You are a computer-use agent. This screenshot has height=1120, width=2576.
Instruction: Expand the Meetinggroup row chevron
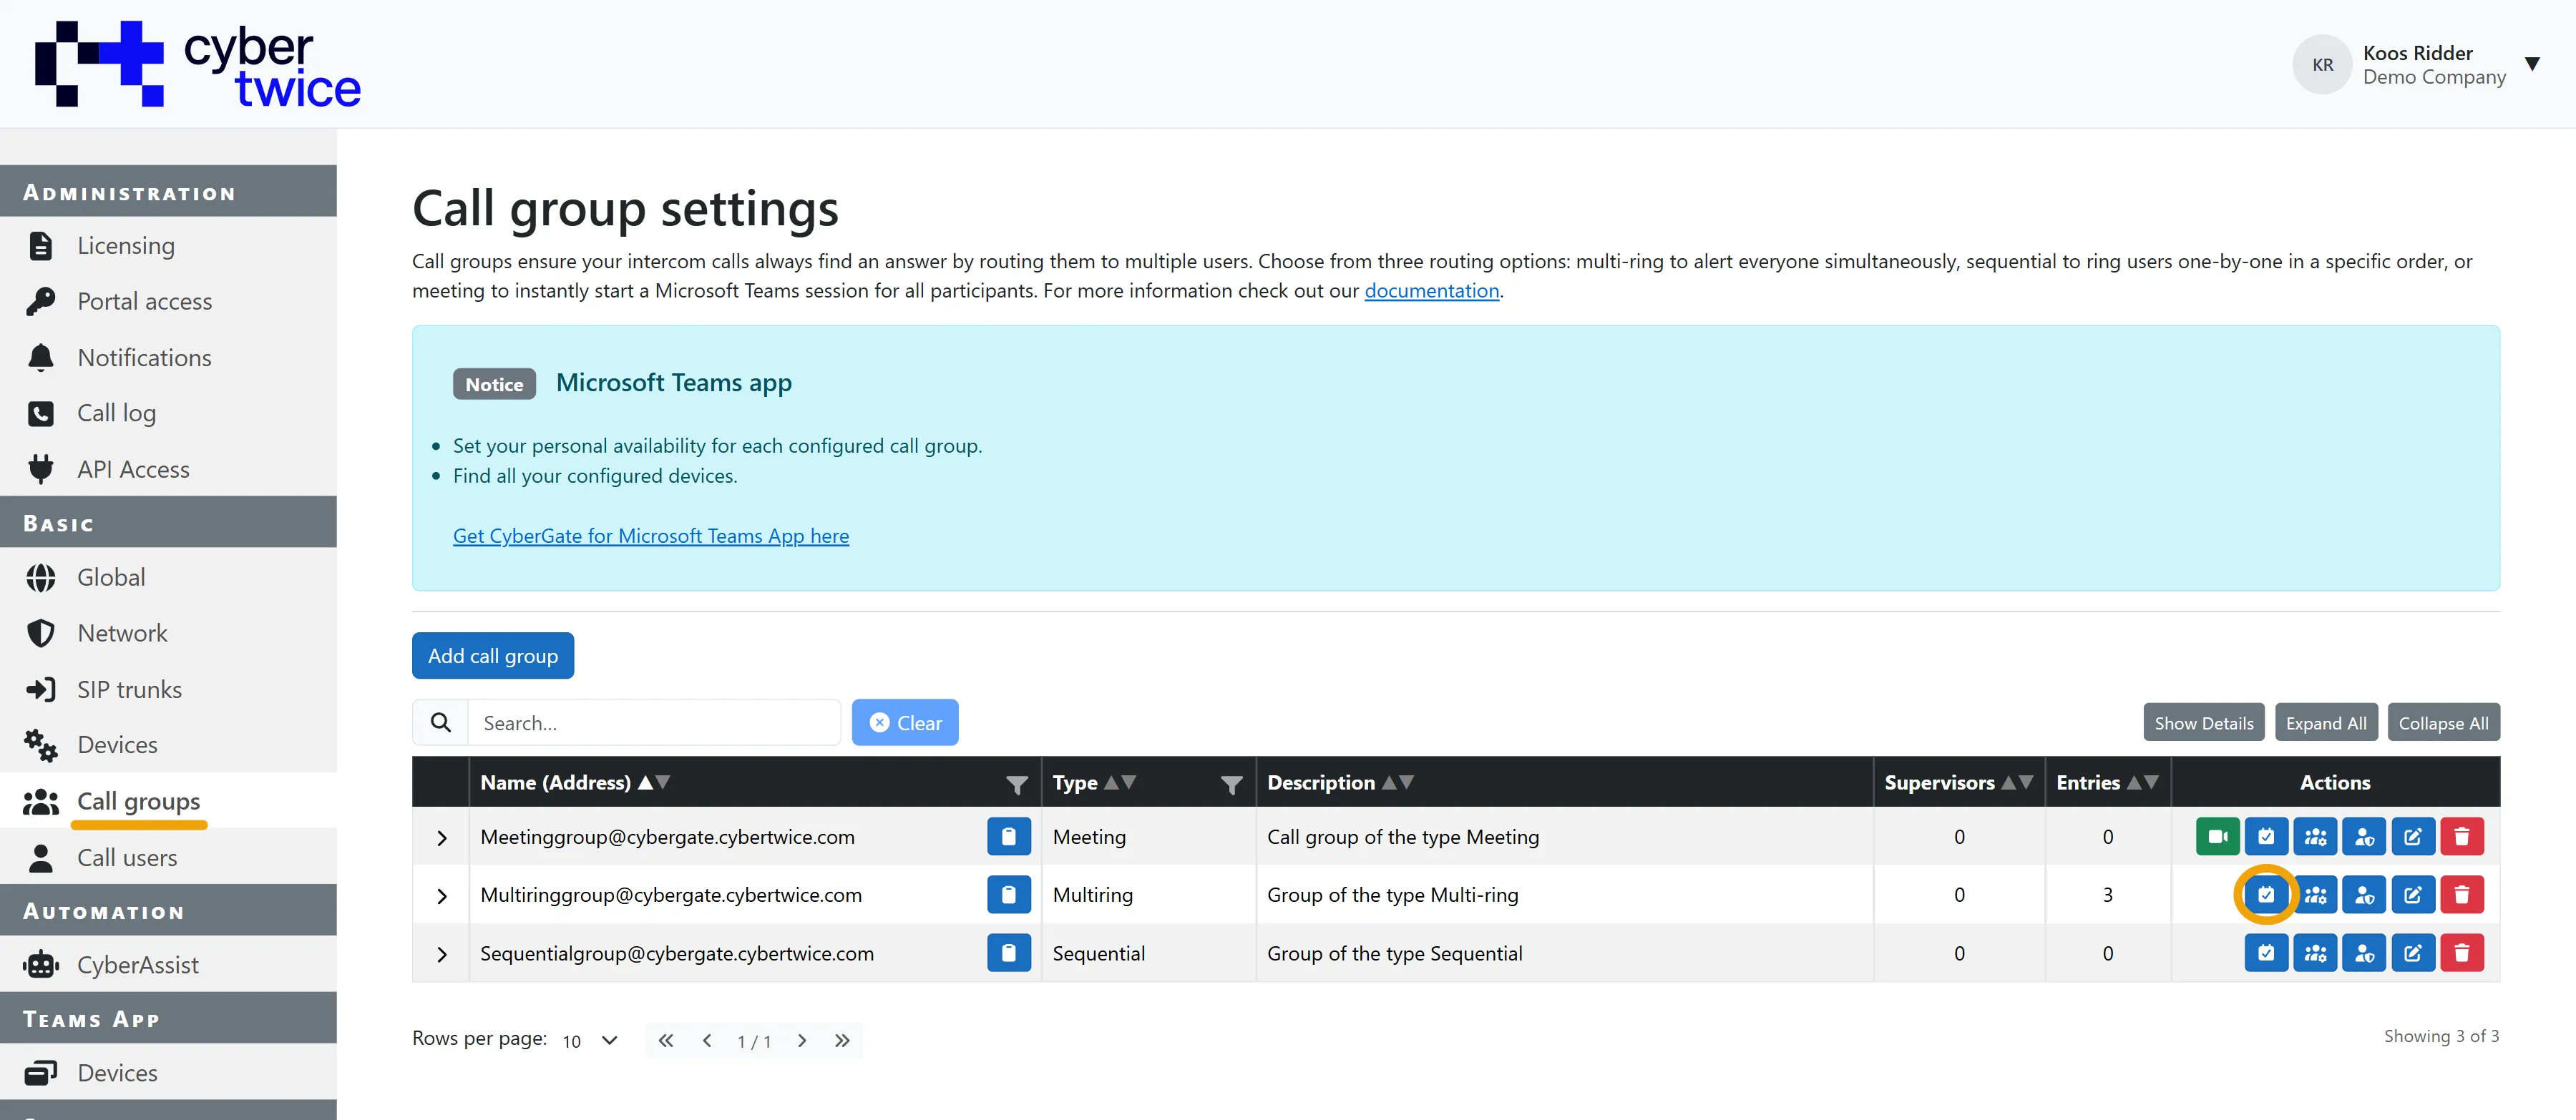(442, 837)
